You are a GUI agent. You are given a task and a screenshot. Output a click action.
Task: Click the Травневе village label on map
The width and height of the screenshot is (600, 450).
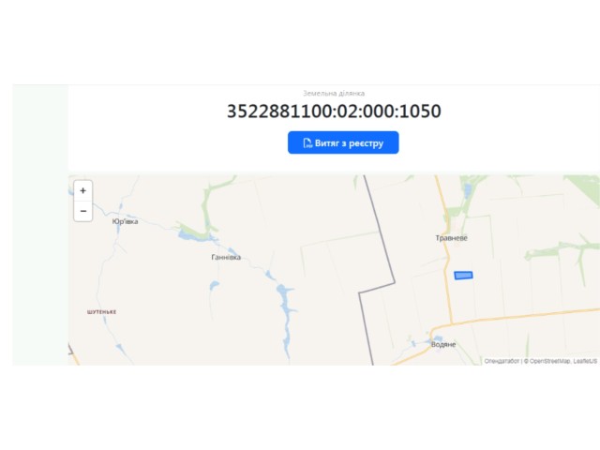[451, 238]
